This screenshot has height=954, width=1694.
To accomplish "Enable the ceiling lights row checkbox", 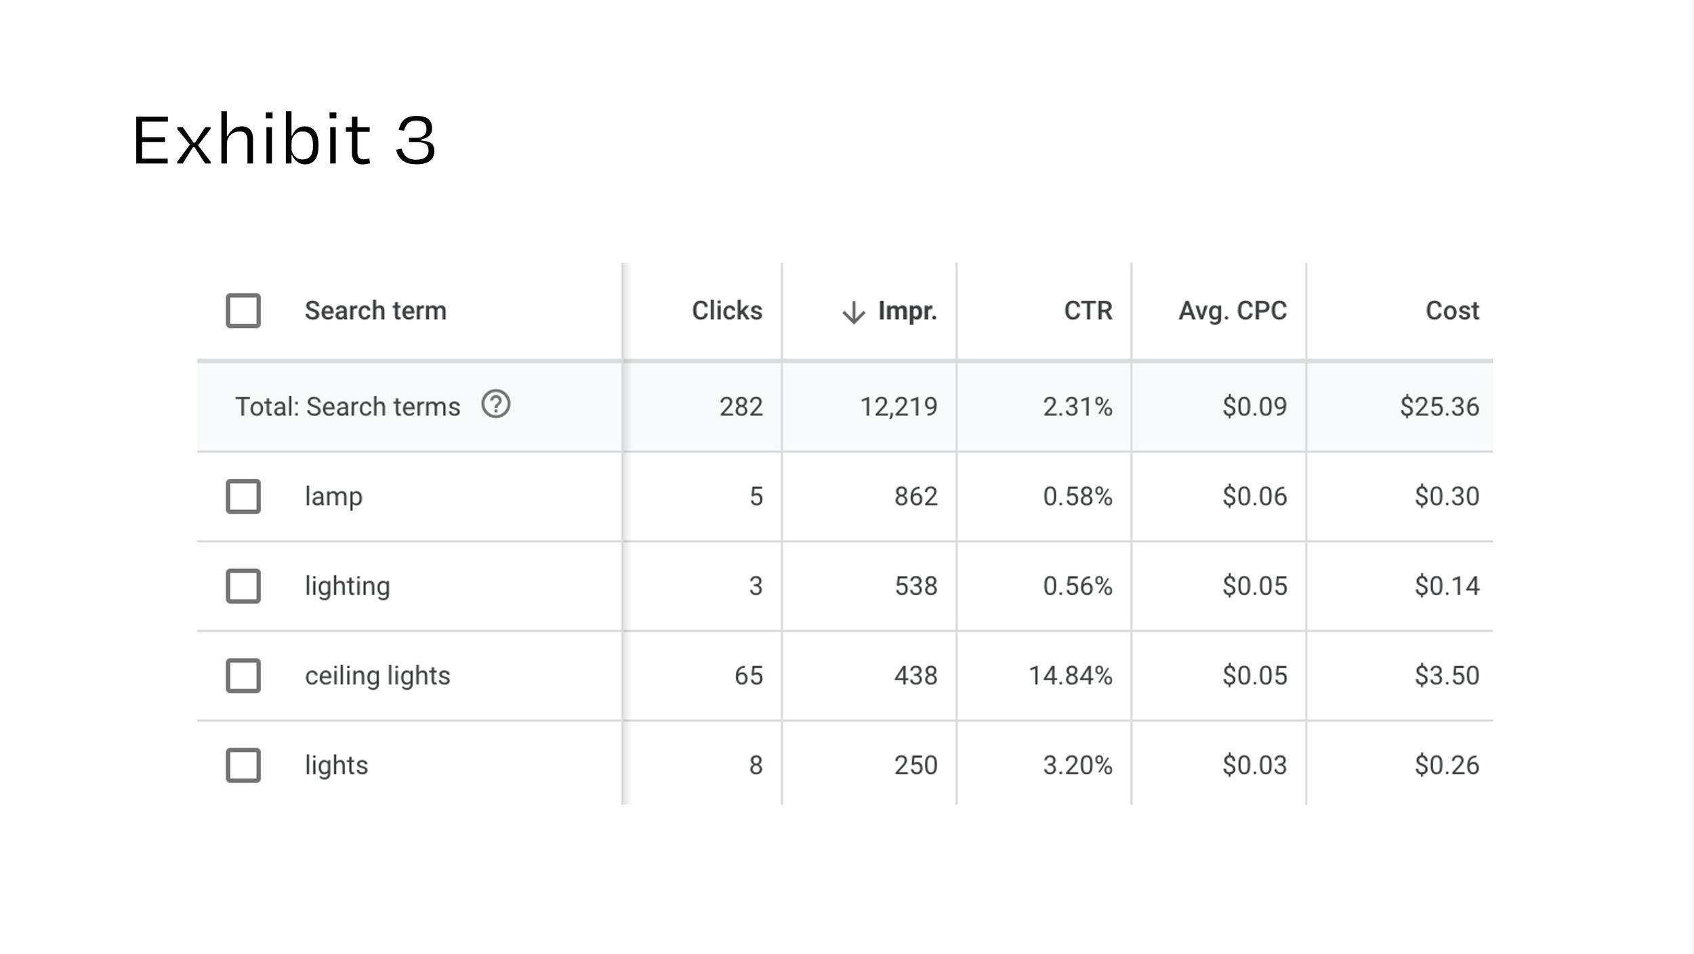I will pos(243,676).
